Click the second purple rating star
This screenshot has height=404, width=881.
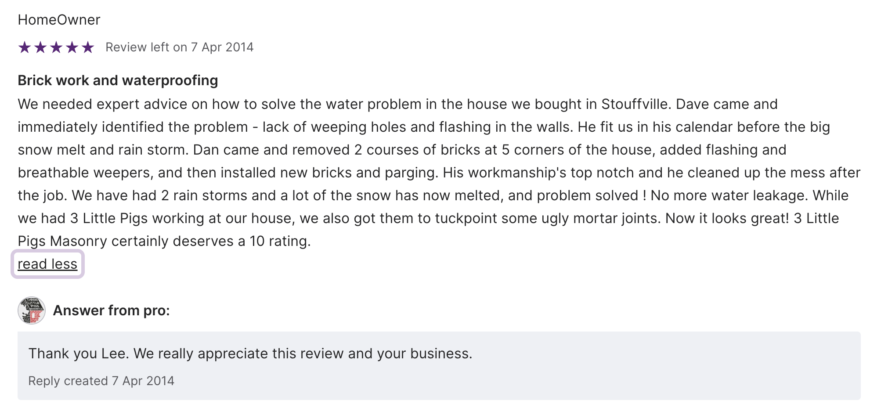tap(40, 47)
